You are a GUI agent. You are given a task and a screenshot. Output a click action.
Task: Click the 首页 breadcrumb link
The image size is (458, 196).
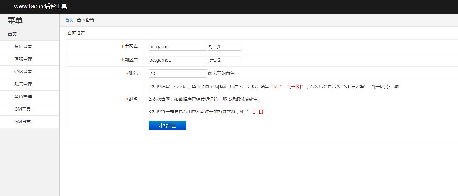point(69,20)
